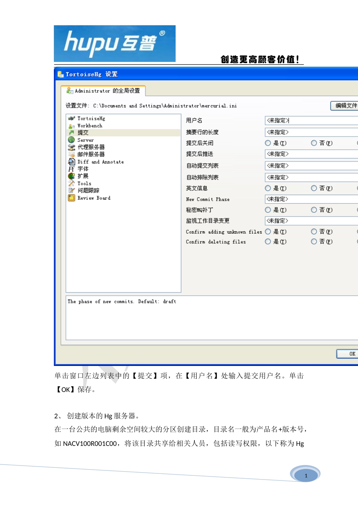
Task: Choose 是 for 英文信息
Action: [x=268, y=188]
